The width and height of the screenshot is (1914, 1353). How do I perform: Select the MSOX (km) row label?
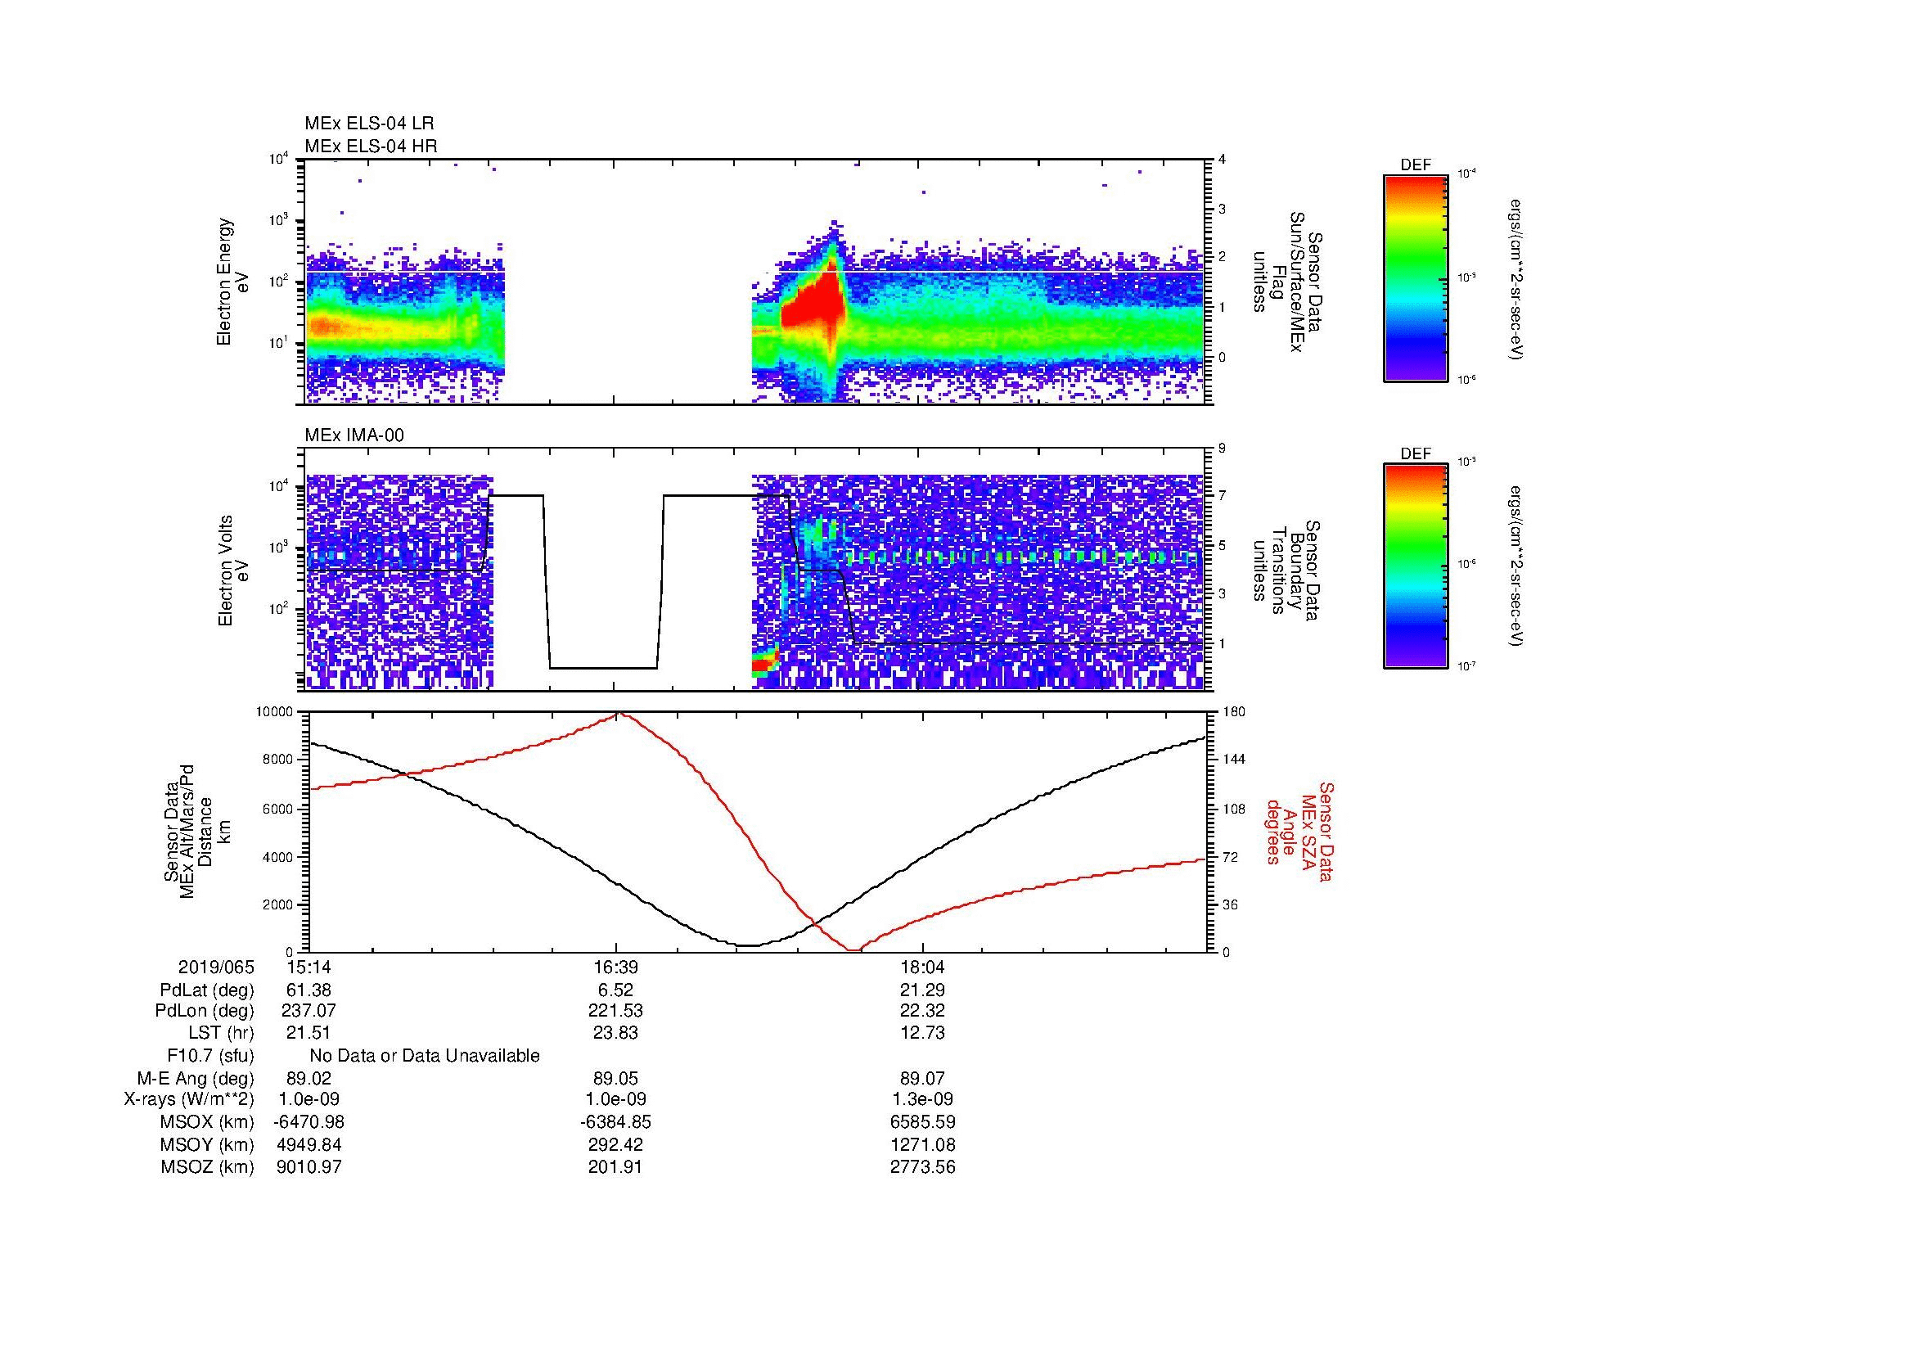tap(208, 1122)
